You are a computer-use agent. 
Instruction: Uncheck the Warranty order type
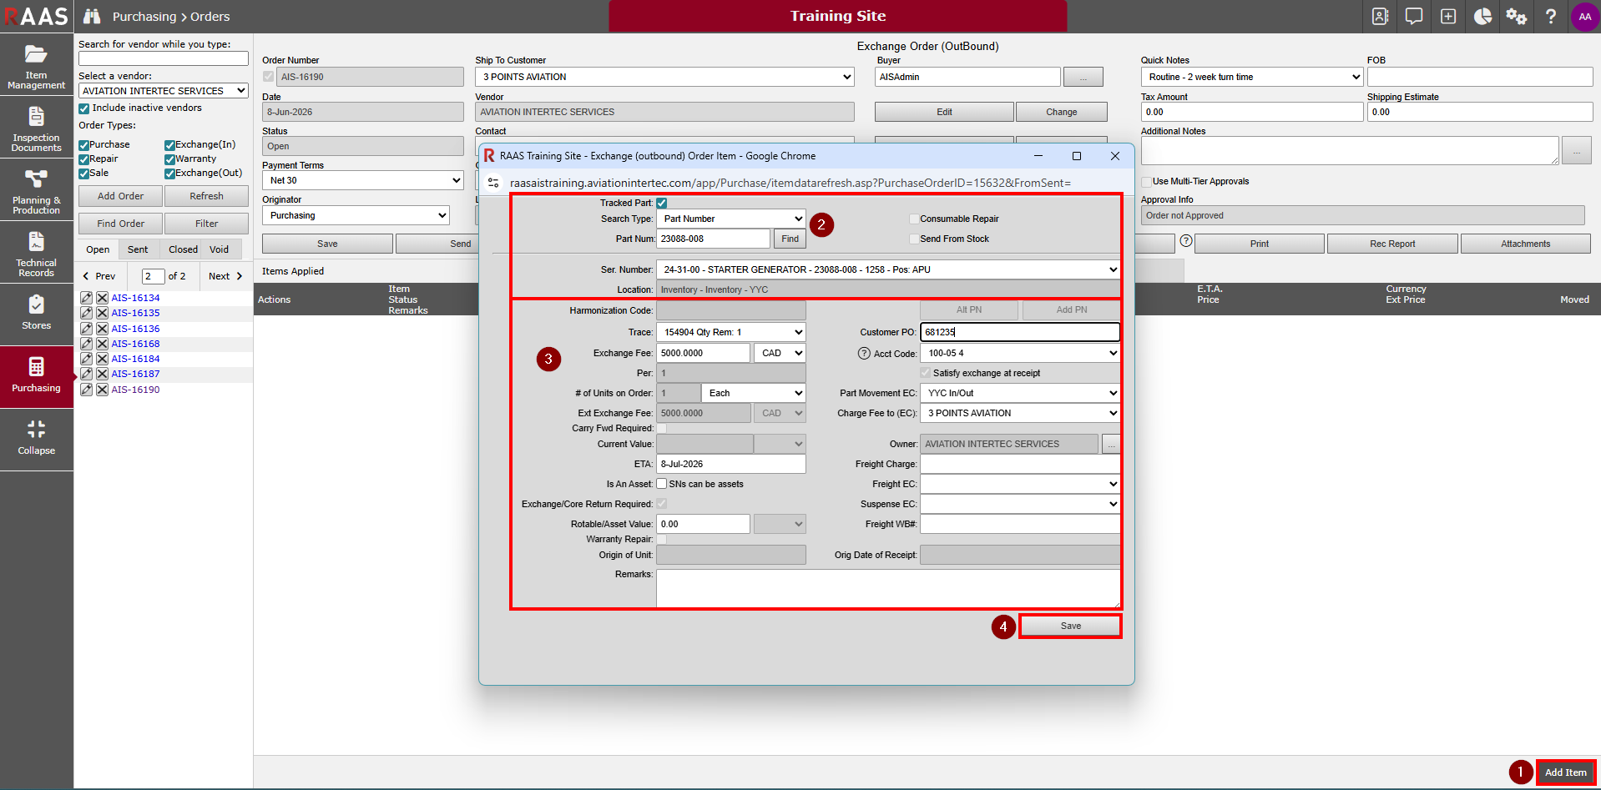coord(169,159)
